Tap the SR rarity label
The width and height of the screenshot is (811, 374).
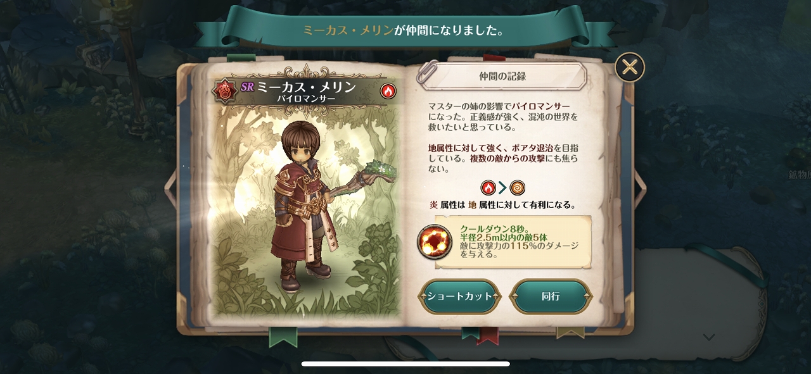(x=246, y=87)
